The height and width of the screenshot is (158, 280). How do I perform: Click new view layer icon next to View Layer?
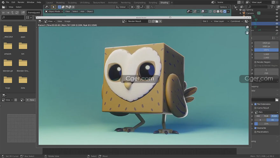coord(273,2)
